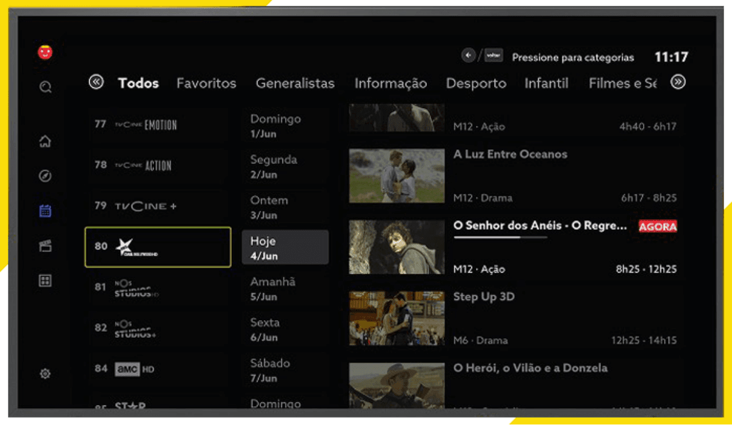This screenshot has width=732, height=425.
Task: Click the Step Up 3D title
Action: [484, 297]
